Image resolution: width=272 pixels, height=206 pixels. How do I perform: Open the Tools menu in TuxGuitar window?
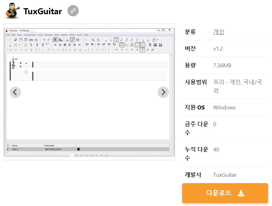79,35
